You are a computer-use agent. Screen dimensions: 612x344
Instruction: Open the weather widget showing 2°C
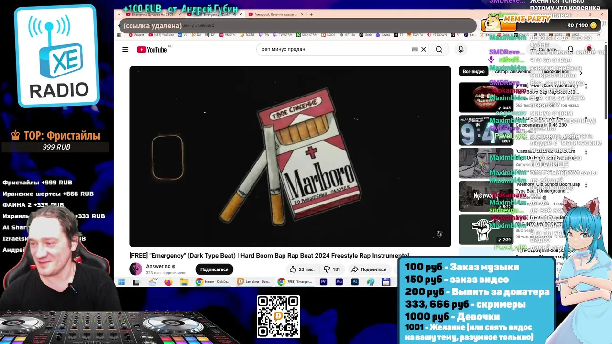153,282
